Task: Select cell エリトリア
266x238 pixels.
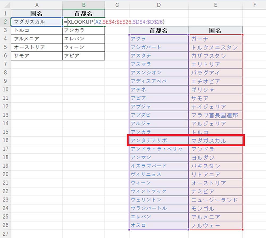Action: pyautogui.click(x=215, y=64)
